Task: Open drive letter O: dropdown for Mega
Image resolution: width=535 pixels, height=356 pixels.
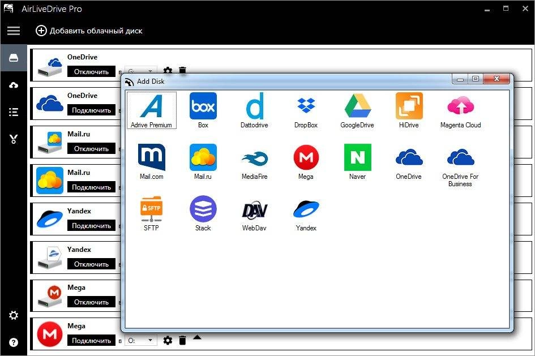Action: 140,340
